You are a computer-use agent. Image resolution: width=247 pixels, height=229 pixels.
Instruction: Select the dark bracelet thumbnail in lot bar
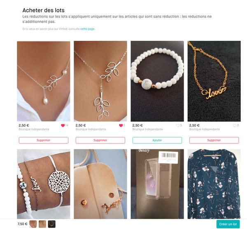point(52,224)
